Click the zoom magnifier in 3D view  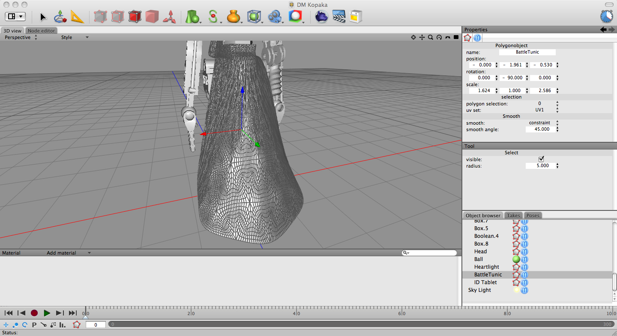pos(431,37)
